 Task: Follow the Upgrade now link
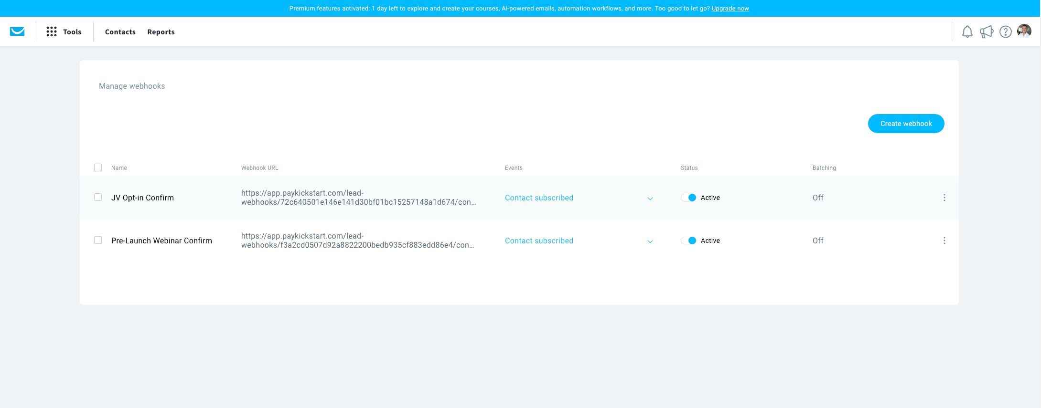[x=730, y=8]
